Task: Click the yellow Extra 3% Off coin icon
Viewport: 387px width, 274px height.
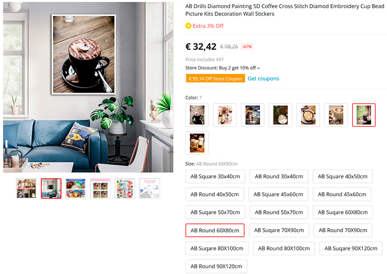Action: (x=188, y=26)
